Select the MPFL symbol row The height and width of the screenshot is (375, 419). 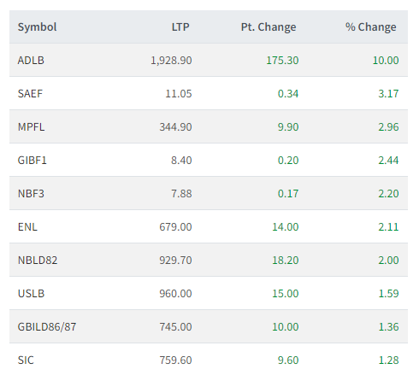[209, 126]
